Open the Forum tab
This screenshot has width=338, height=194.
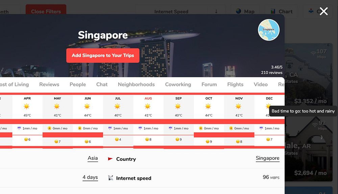coord(209,84)
